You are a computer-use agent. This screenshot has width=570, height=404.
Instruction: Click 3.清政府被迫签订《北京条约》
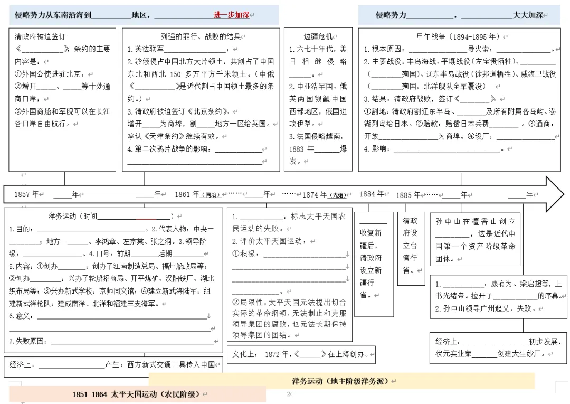point(178,111)
